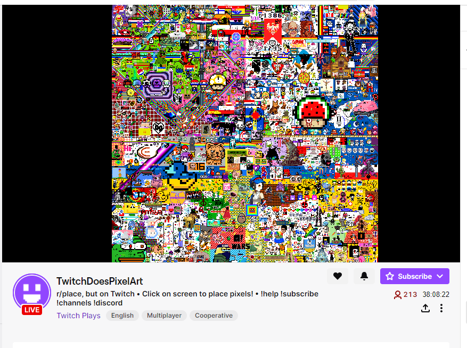Select the Multiplayer tag
The width and height of the screenshot is (467, 348).
[164, 316]
